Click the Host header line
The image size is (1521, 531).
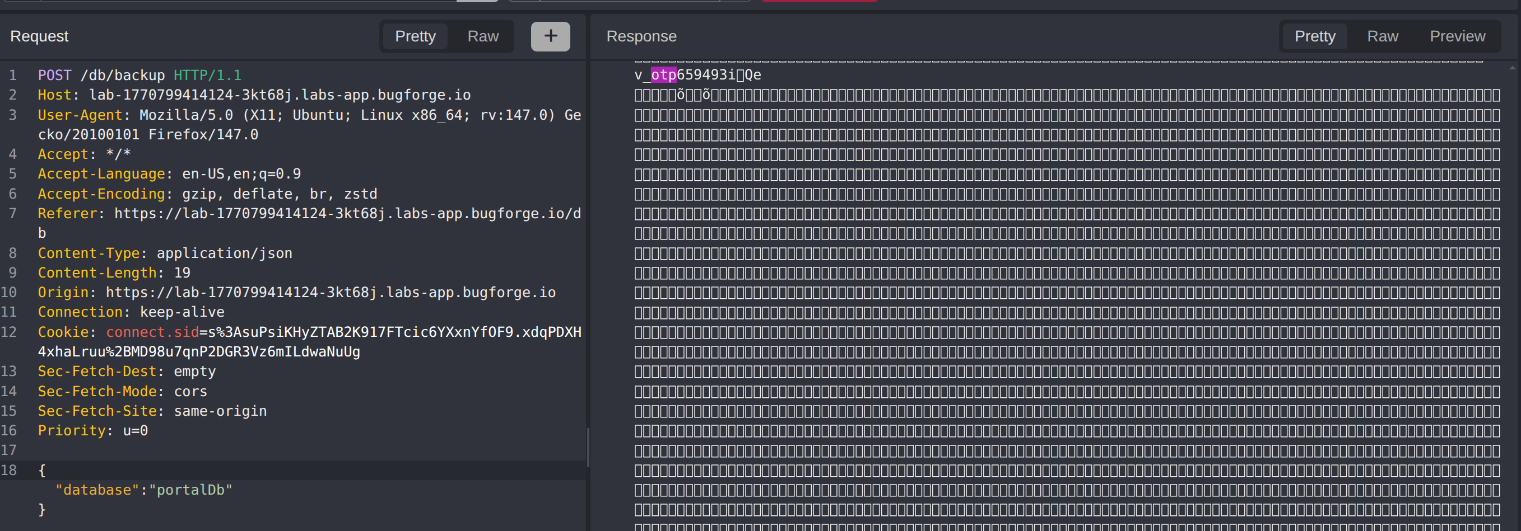pos(254,95)
